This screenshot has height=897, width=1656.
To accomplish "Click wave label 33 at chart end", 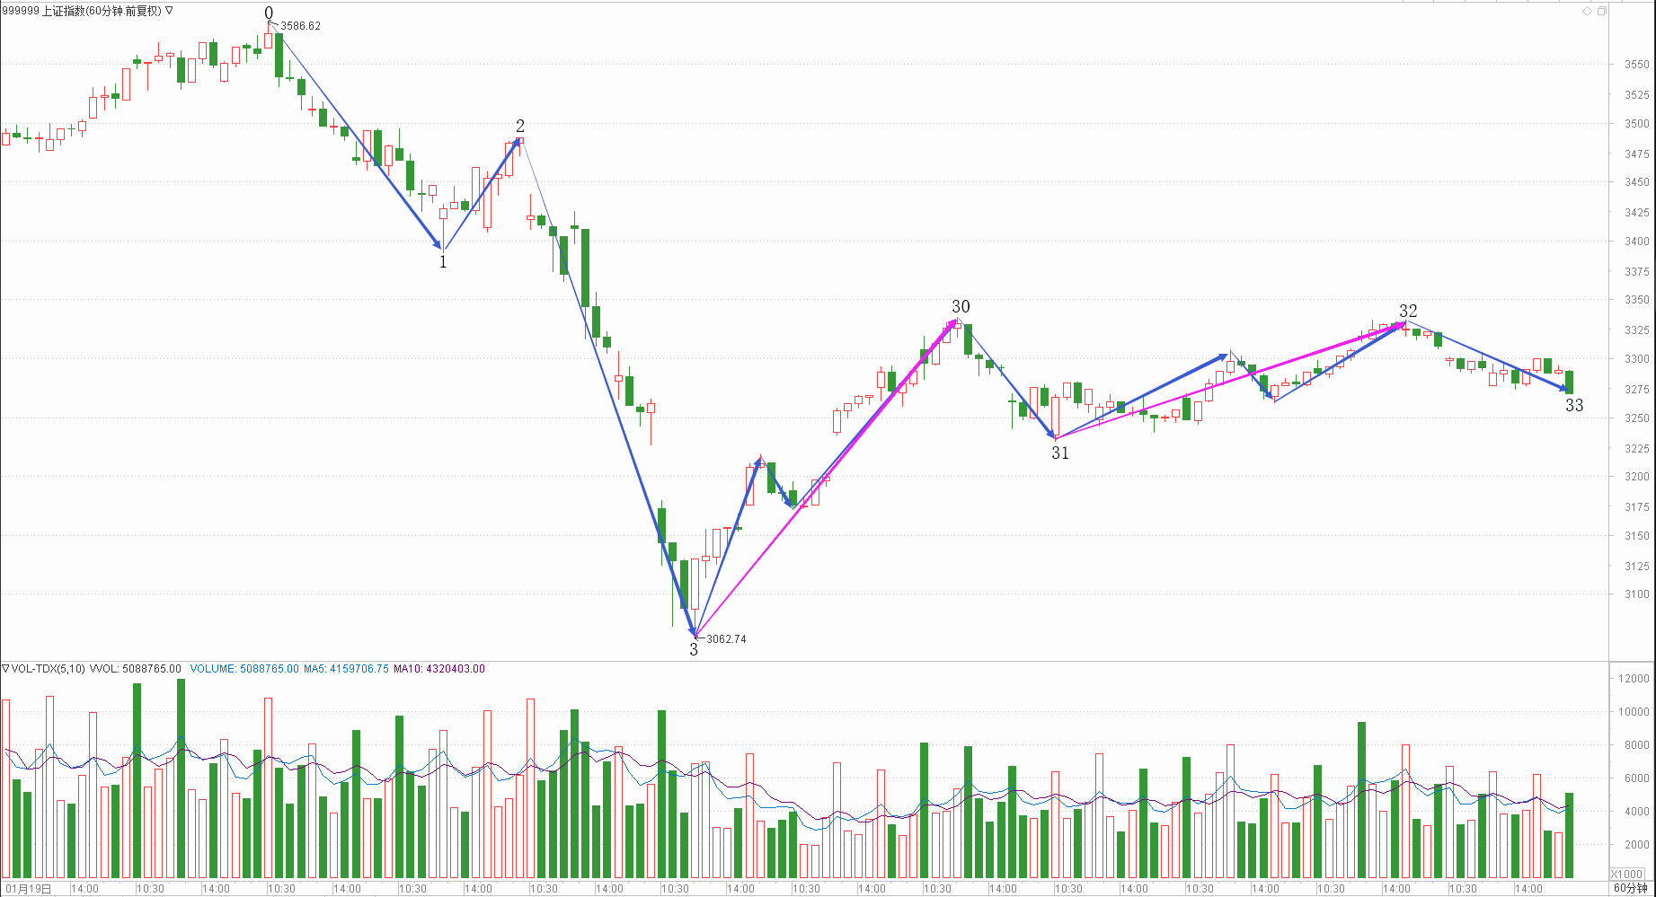I will [x=1574, y=406].
